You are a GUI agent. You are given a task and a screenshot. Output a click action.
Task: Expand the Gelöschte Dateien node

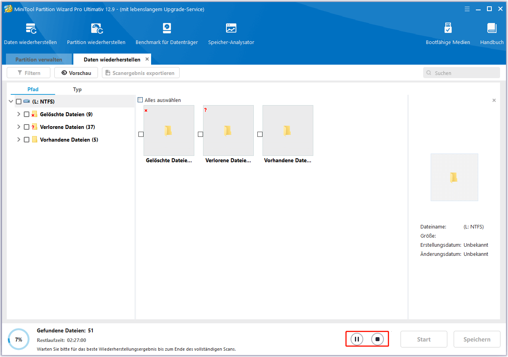tap(19, 114)
